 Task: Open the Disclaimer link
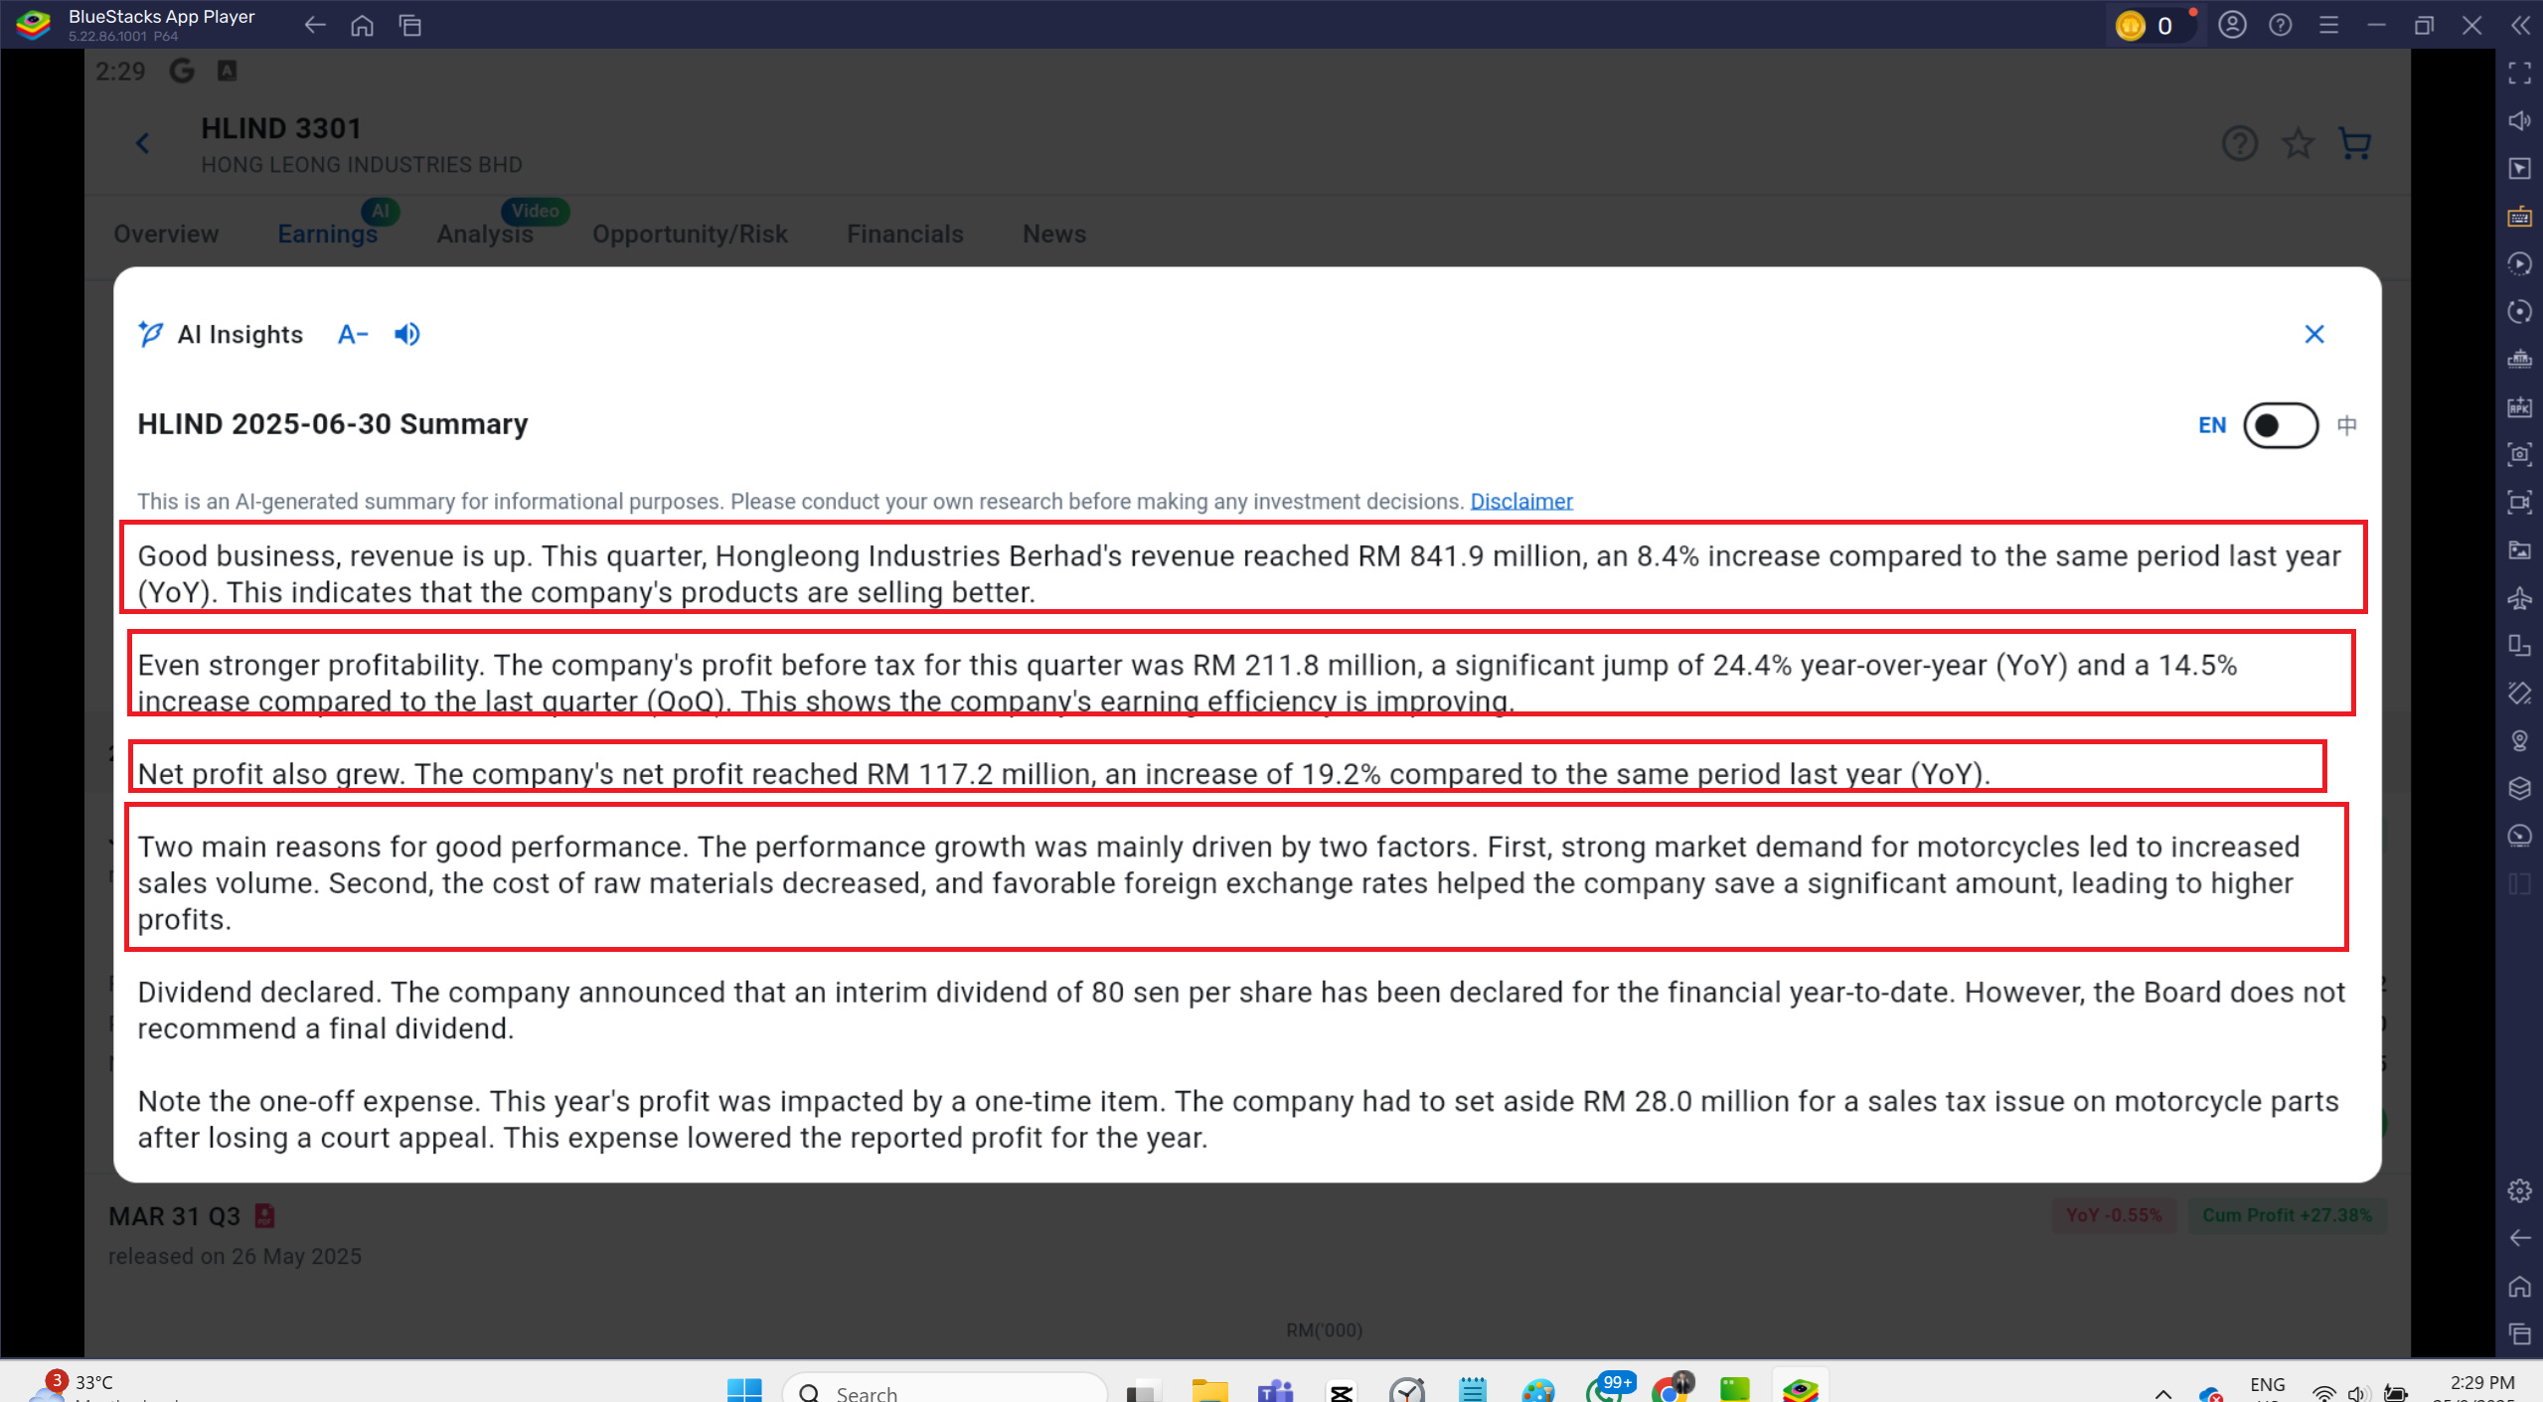pyautogui.click(x=1520, y=501)
